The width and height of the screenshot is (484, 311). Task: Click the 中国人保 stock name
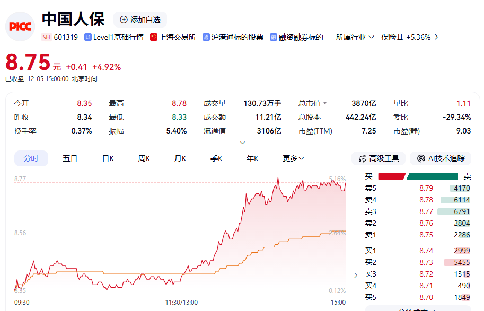[x=74, y=19]
